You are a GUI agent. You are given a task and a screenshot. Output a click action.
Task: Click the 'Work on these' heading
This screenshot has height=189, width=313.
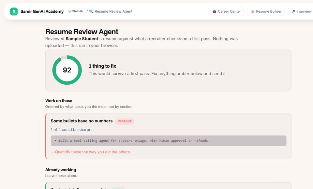59,101
